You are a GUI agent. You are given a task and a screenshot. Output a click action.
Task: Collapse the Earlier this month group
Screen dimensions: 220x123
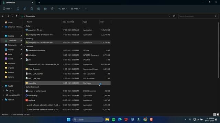(x=25, y=87)
